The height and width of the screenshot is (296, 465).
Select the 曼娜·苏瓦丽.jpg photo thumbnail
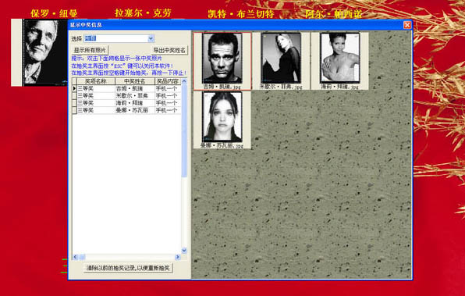point(222,119)
